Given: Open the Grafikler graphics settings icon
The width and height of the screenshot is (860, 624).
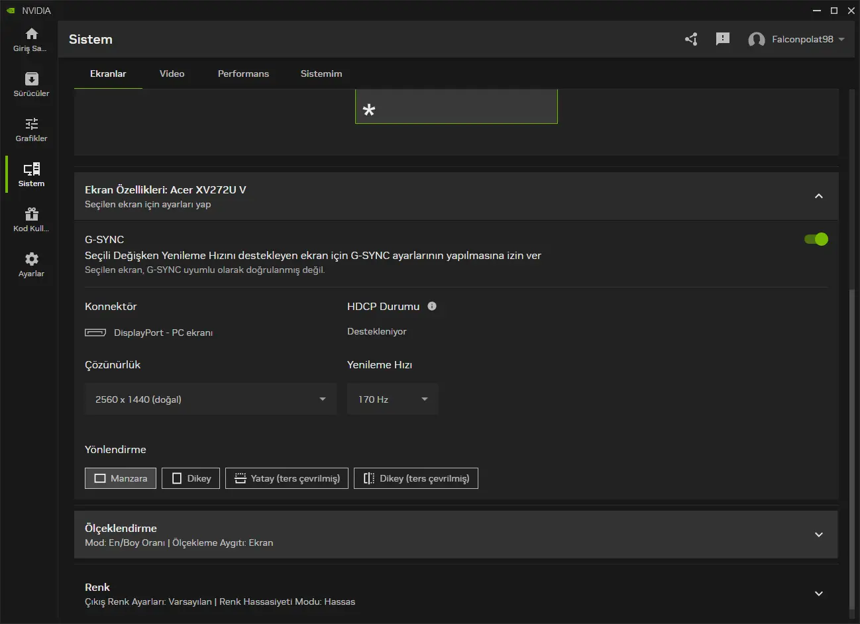Looking at the screenshot, I should pos(31,124).
